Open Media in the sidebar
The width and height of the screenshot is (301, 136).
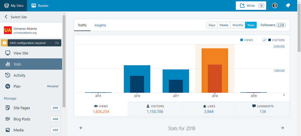click(x=18, y=130)
